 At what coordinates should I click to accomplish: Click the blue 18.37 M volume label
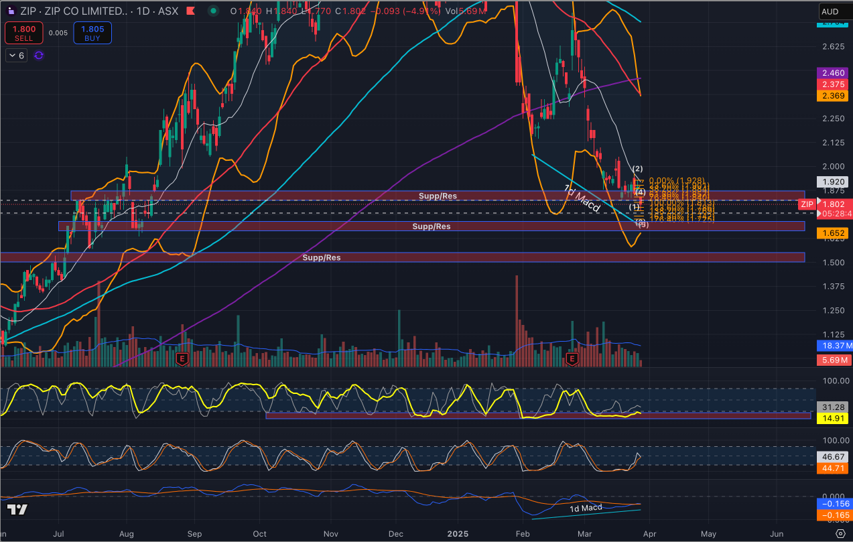[834, 346]
